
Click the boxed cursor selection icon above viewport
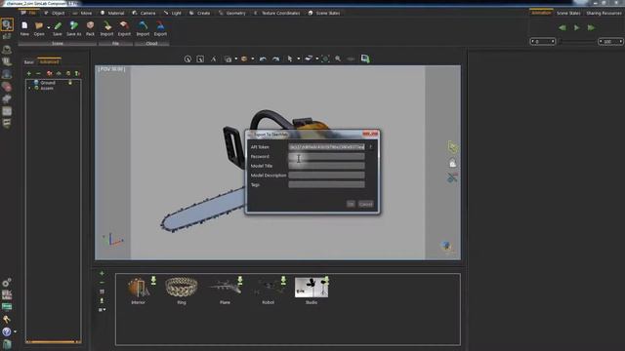point(200,58)
